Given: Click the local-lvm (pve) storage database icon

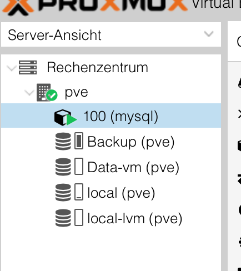Looking at the screenshot, I should 63,218.
